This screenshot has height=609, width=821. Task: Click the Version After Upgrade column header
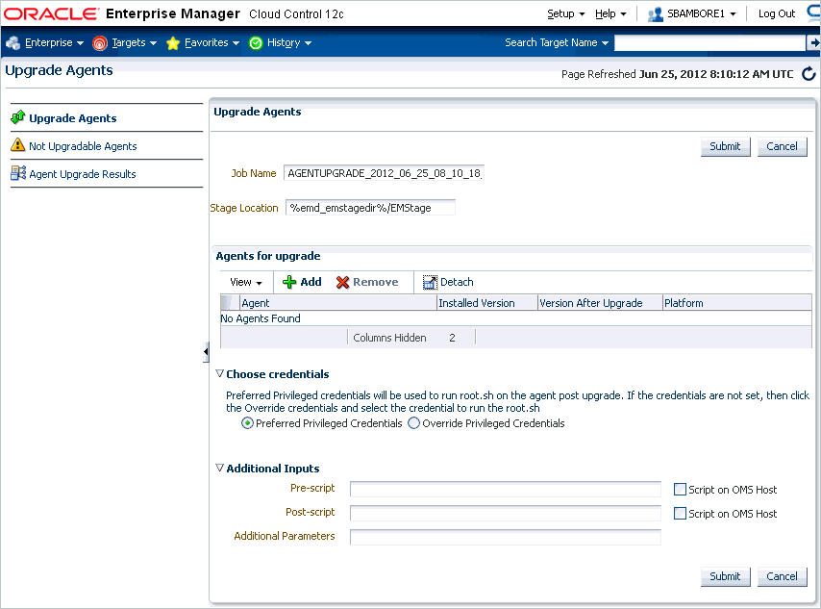(x=600, y=303)
